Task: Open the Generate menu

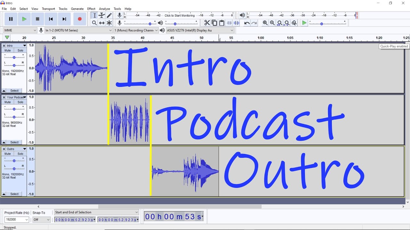Action: point(77,9)
